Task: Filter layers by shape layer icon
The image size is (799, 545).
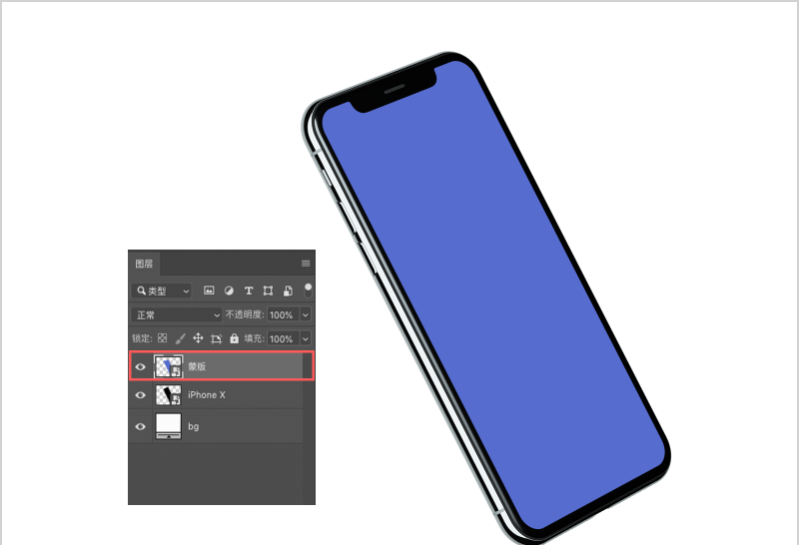Action: coord(268,290)
